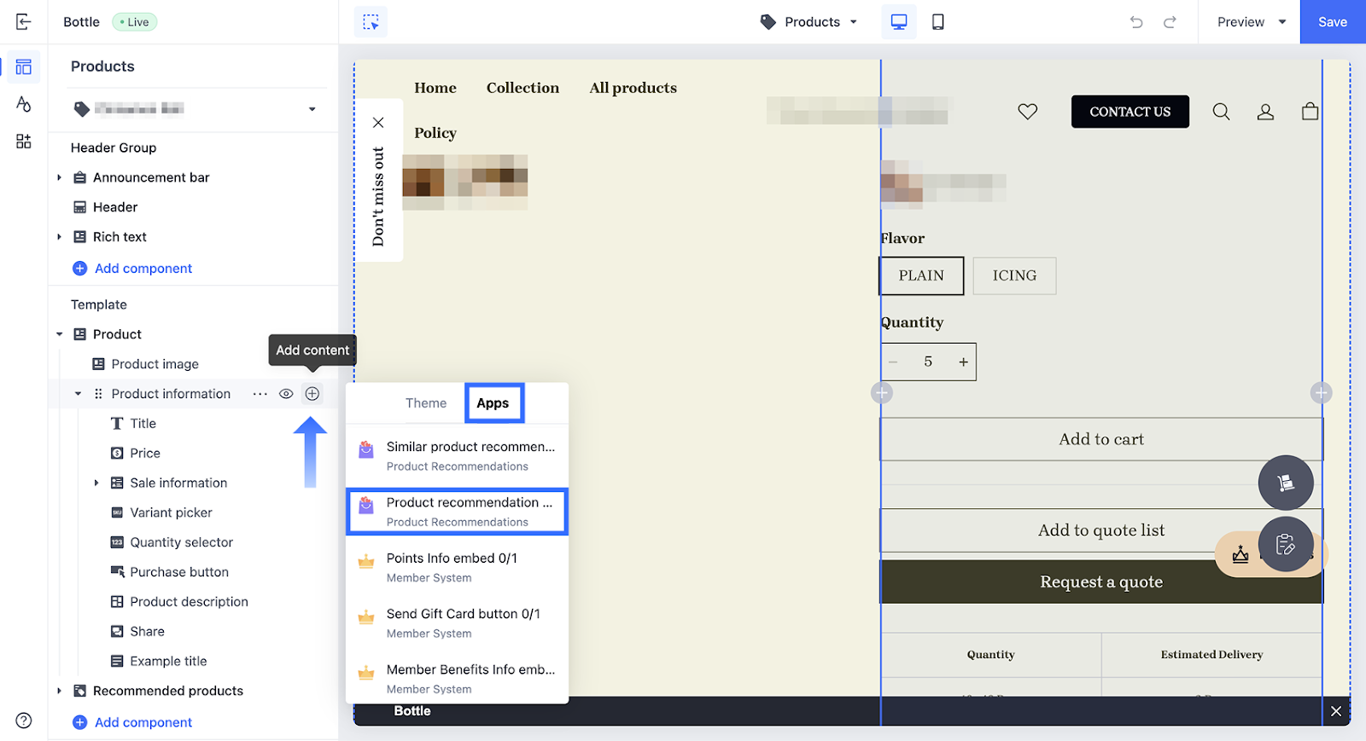
Task: Switch to the Theme tab
Action: pyautogui.click(x=426, y=403)
